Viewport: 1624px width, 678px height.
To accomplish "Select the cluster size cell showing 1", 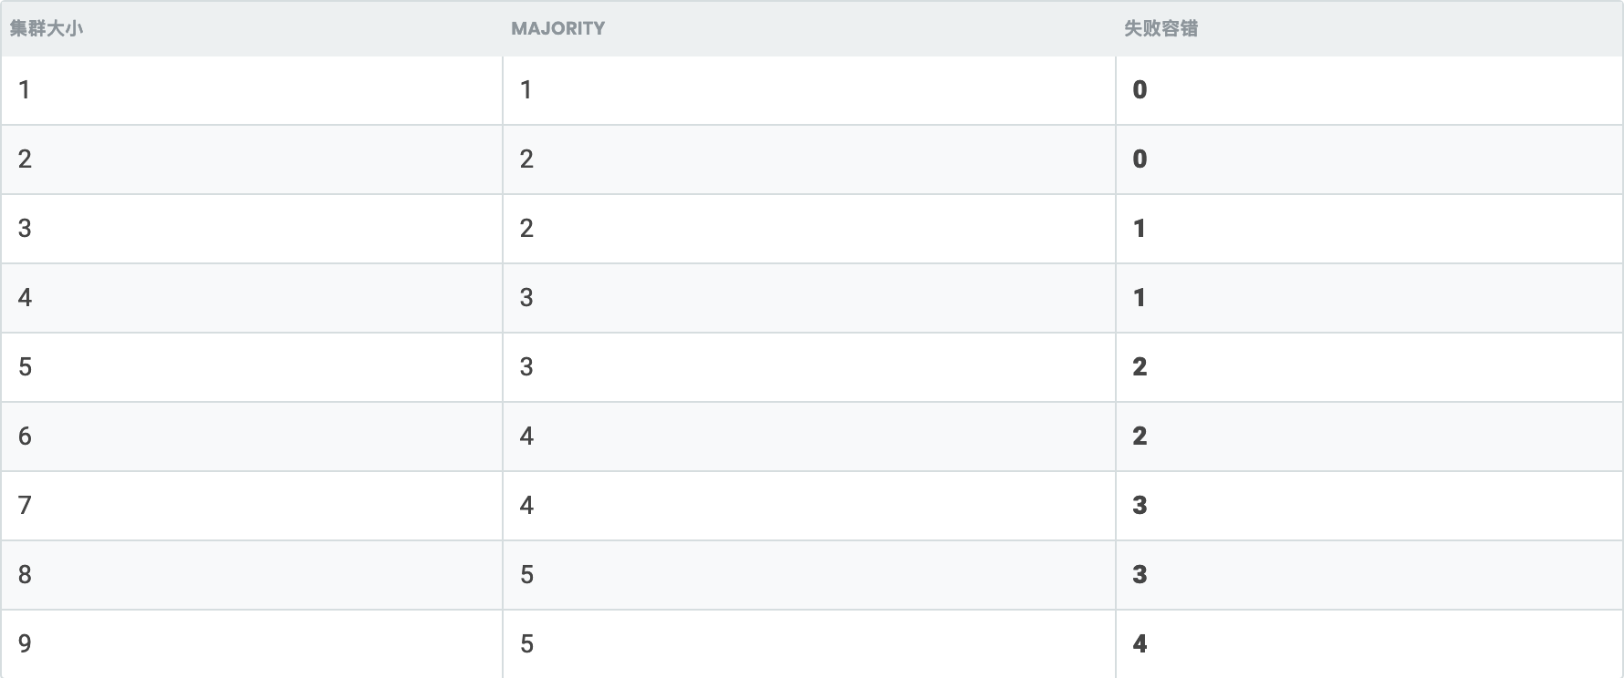I will [x=25, y=90].
